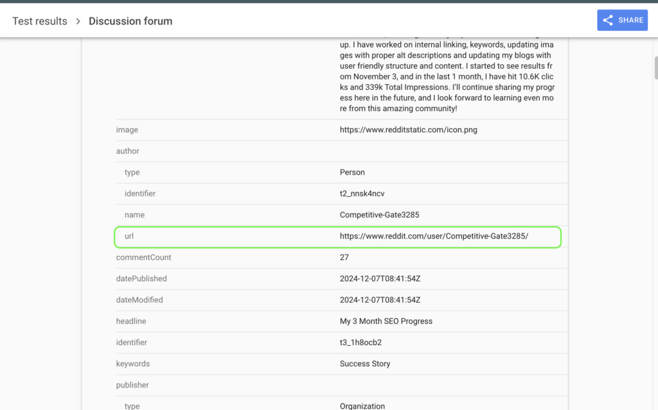The height and width of the screenshot is (410, 658).
Task: Select the author name Competitive-Gate3285
Action: click(379, 215)
